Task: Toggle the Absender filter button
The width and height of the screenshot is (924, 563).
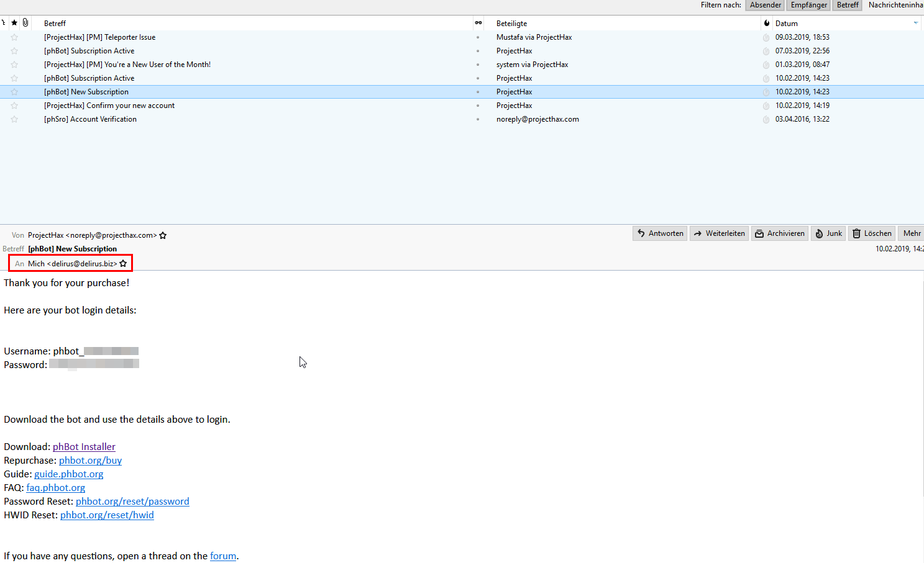Action: click(x=765, y=5)
